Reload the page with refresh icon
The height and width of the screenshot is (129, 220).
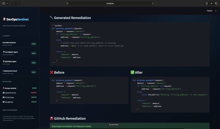[x=153, y=4]
